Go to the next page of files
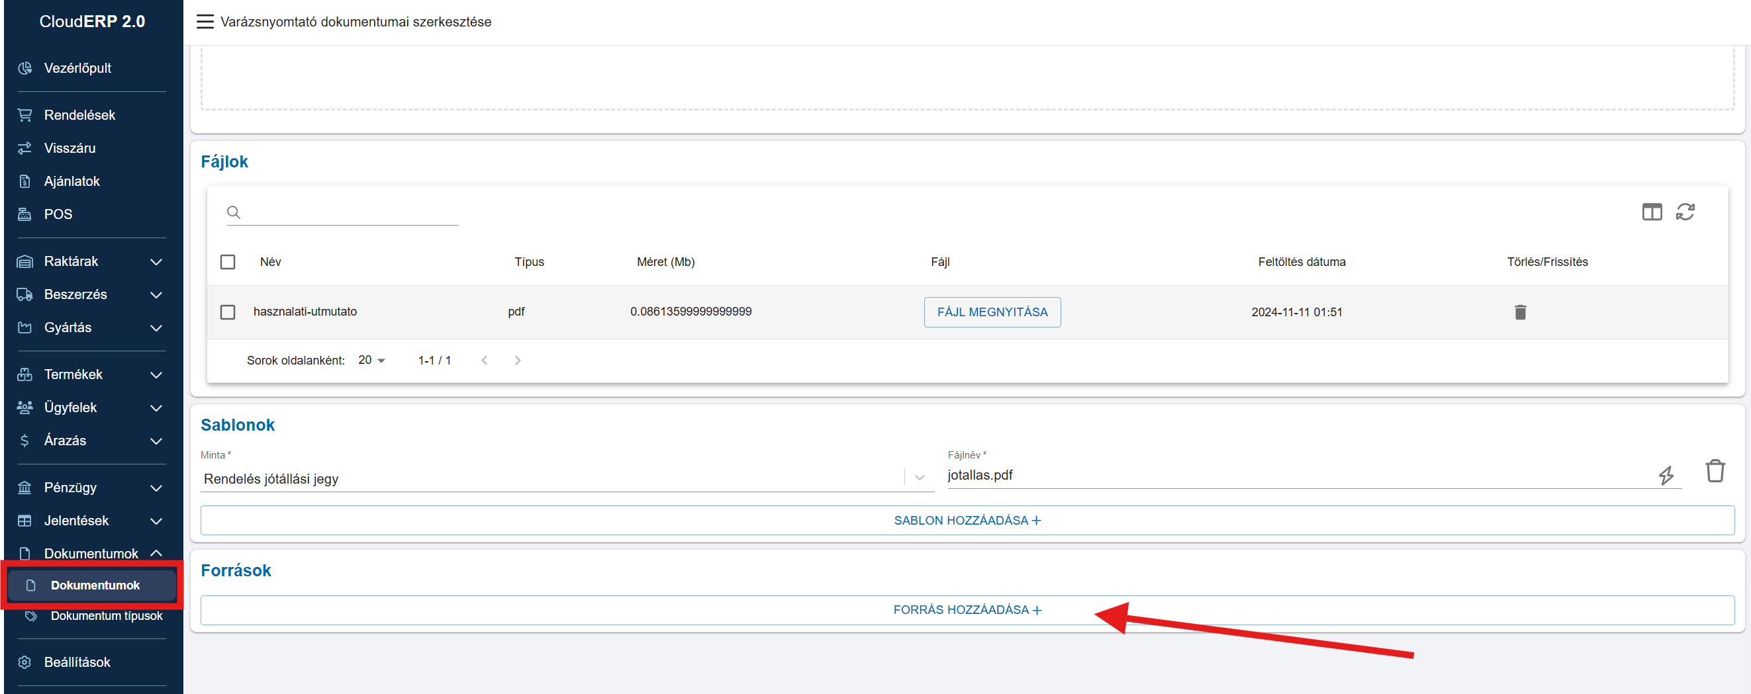Image resolution: width=1751 pixels, height=694 pixels. 517,361
